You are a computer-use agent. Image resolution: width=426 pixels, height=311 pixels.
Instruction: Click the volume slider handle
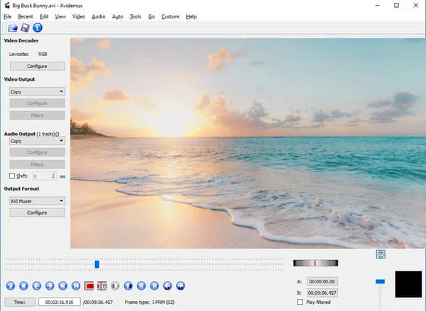pyautogui.click(x=380, y=281)
